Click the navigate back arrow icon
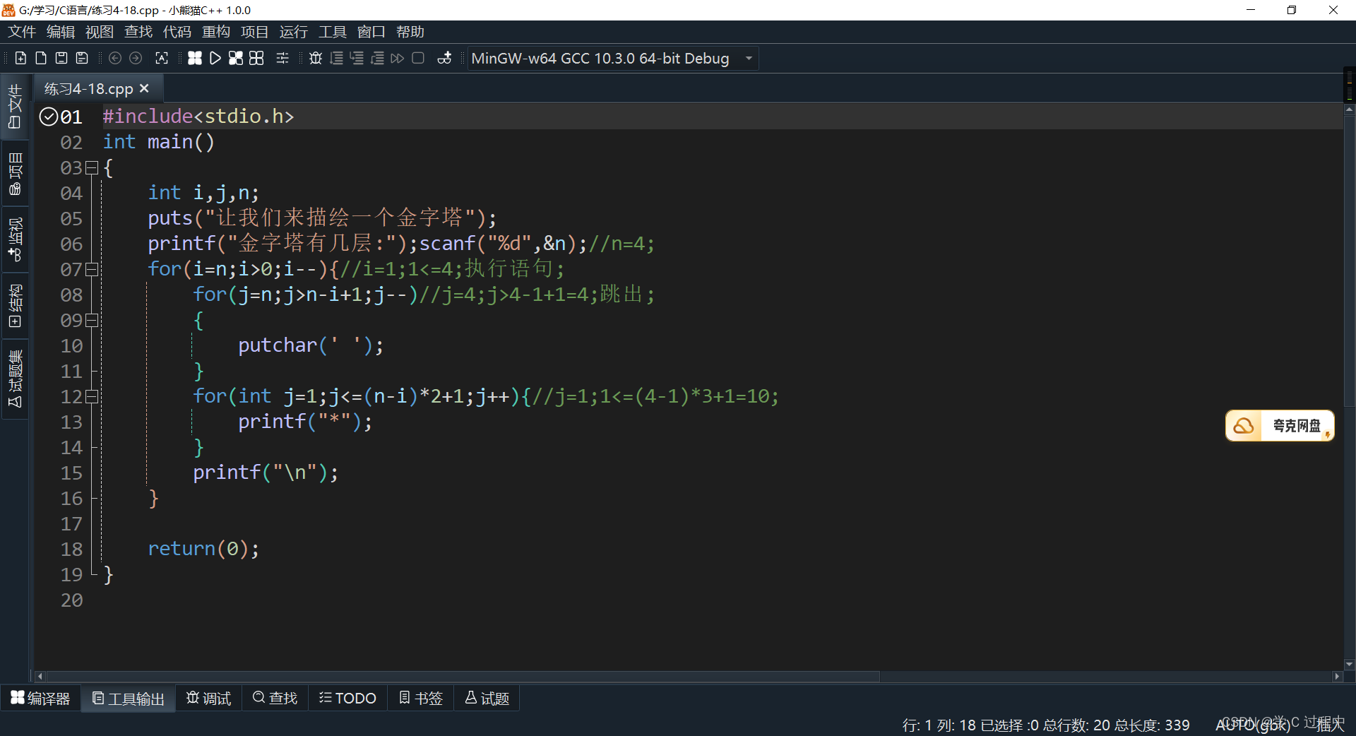1356x736 pixels. pyautogui.click(x=115, y=58)
